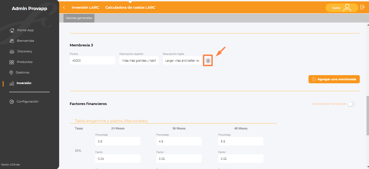Go to Inversión LARC section
The image size is (369, 169).
point(85,8)
